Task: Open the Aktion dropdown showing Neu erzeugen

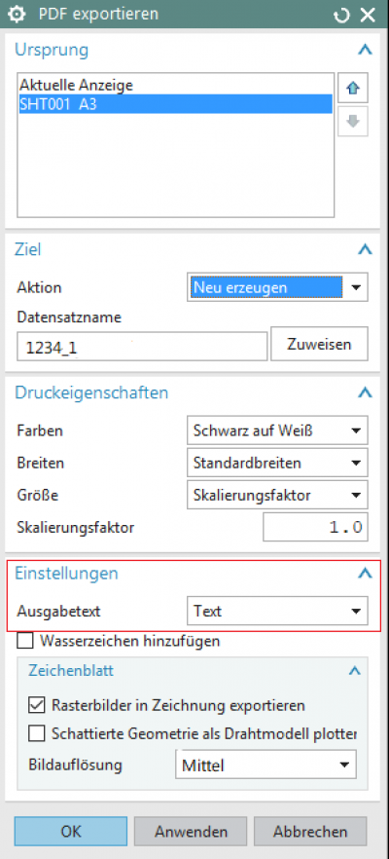Action: (x=277, y=287)
